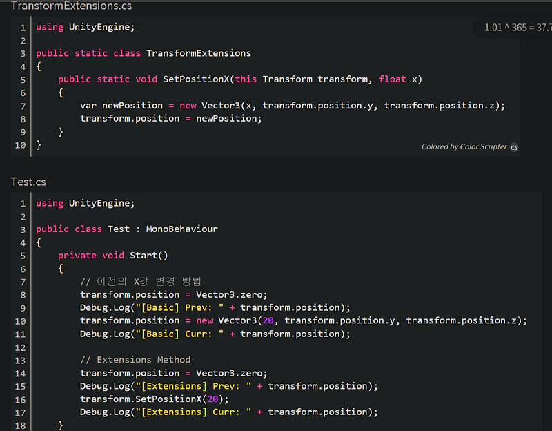Click line number 12 in Test.cs block
Image resolution: width=552 pixels, height=431 pixels.
pos(21,348)
